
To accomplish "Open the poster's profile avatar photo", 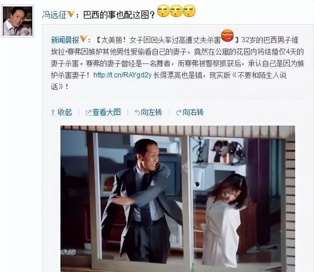I will point(18,21).
